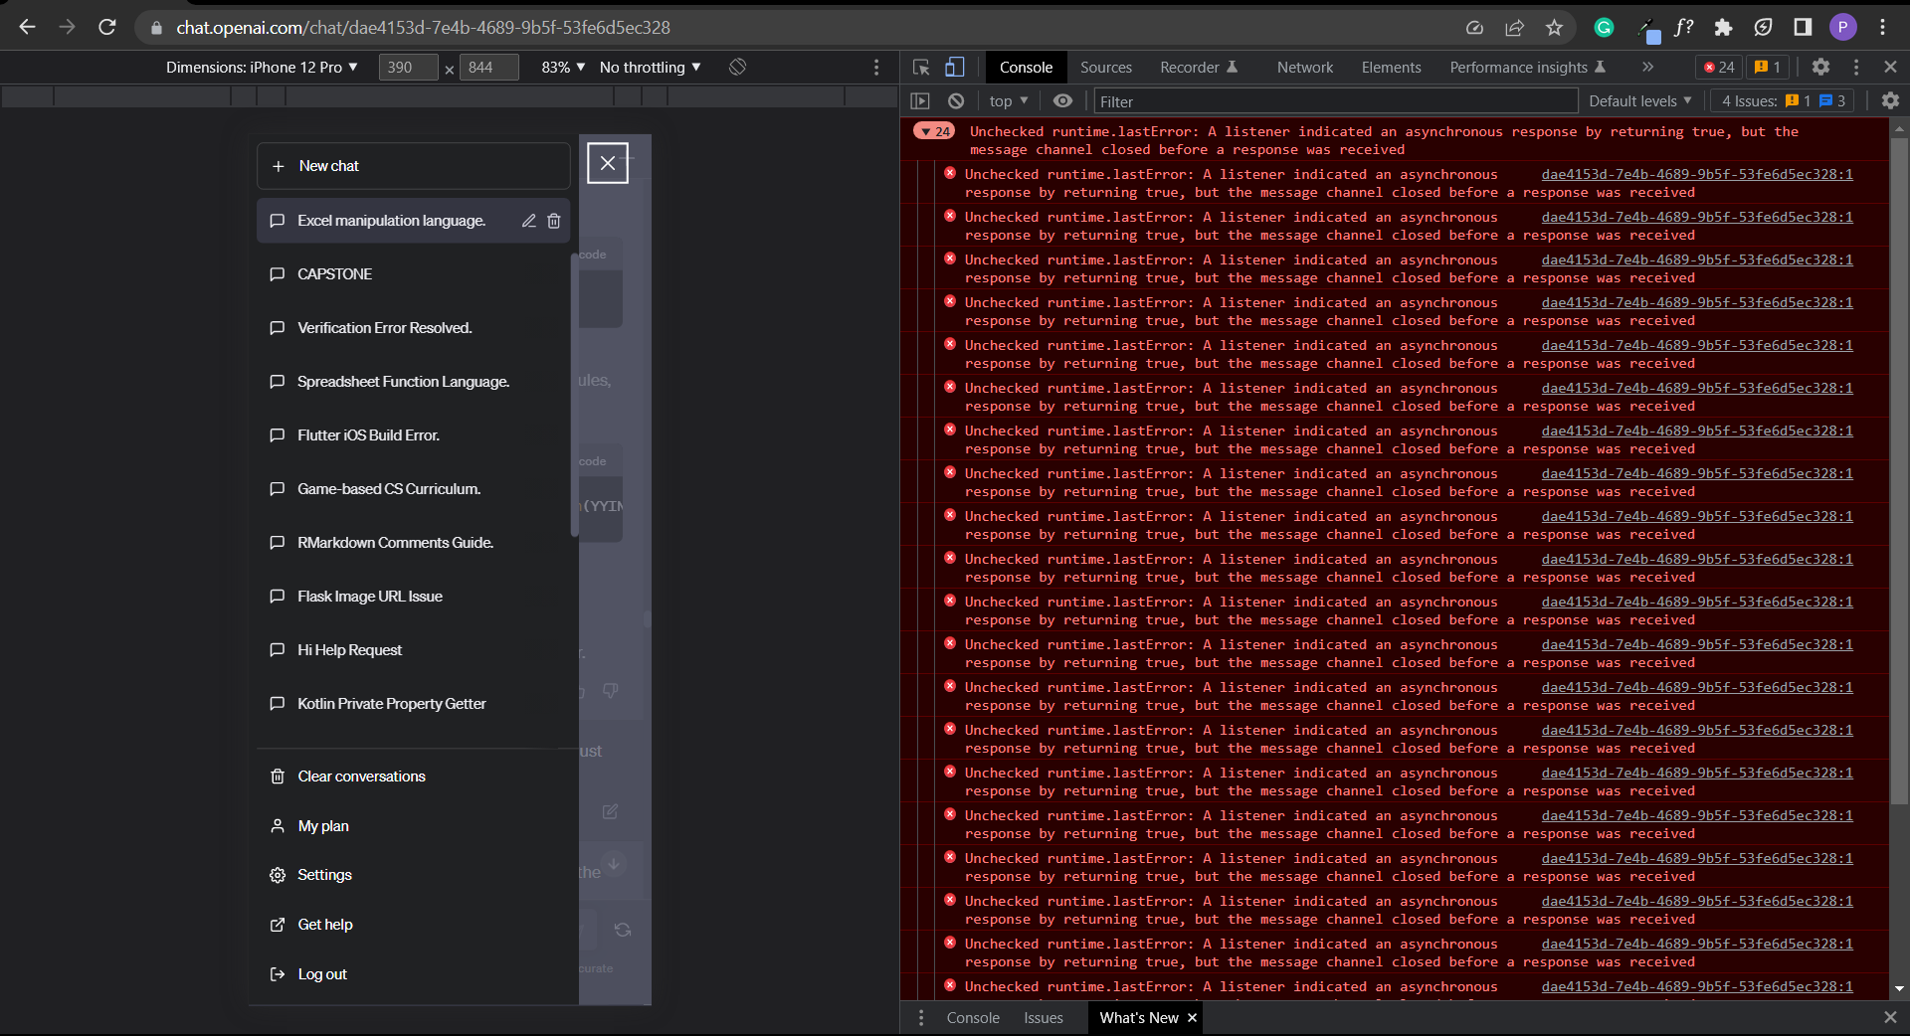Click inside the console Filter input field
1910x1036 pixels.
click(1333, 100)
